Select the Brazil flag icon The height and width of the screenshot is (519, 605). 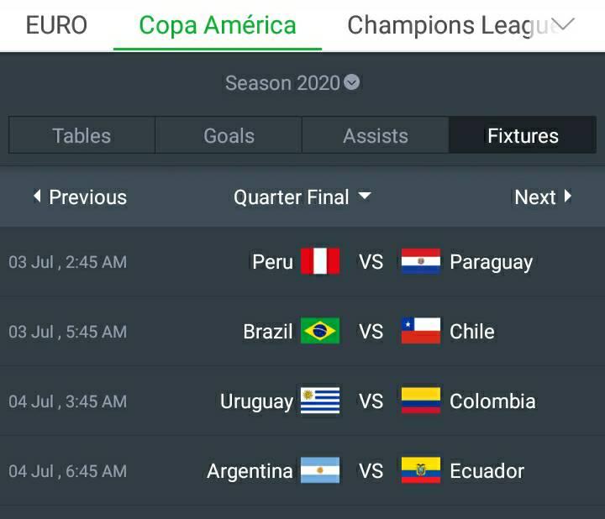(320, 331)
